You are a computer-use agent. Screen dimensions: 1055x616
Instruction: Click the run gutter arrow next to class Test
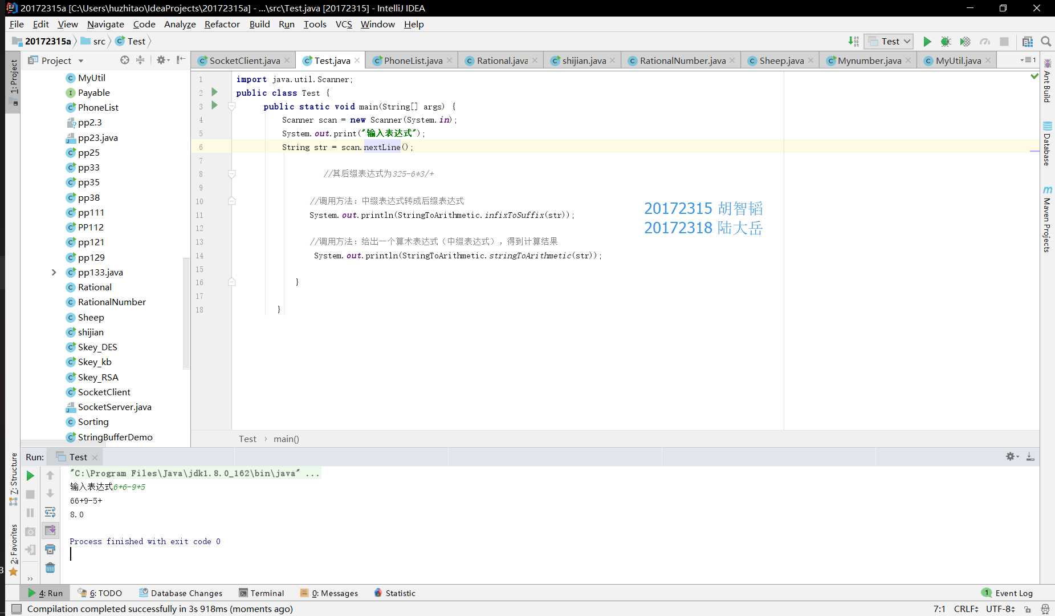[214, 92]
